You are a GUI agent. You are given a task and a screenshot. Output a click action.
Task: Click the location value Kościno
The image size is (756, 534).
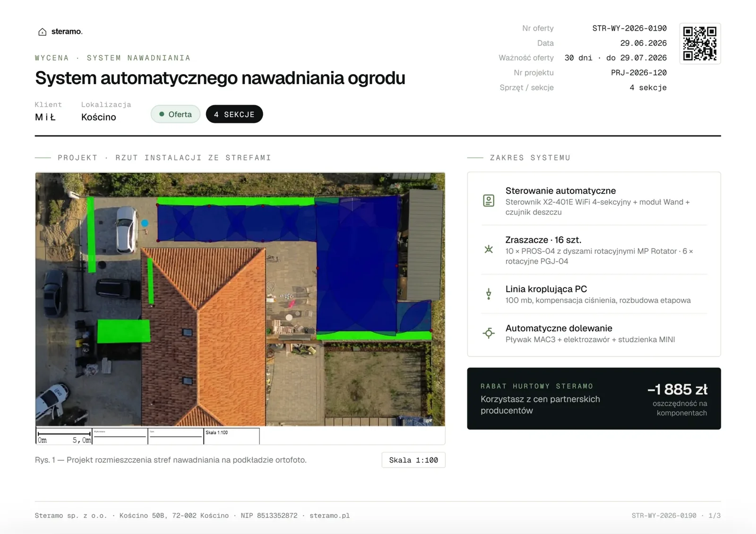click(x=98, y=117)
